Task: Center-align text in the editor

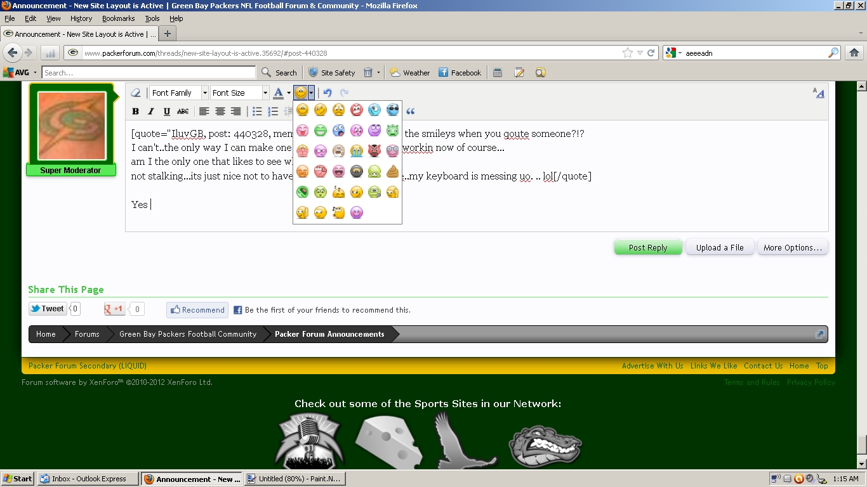Action: [x=220, y=112]
